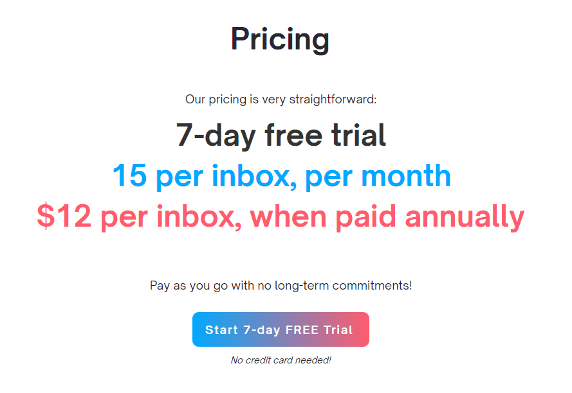Click the pink annual pricing text
This screenshot has height=393, width=572.
point(281,216)
